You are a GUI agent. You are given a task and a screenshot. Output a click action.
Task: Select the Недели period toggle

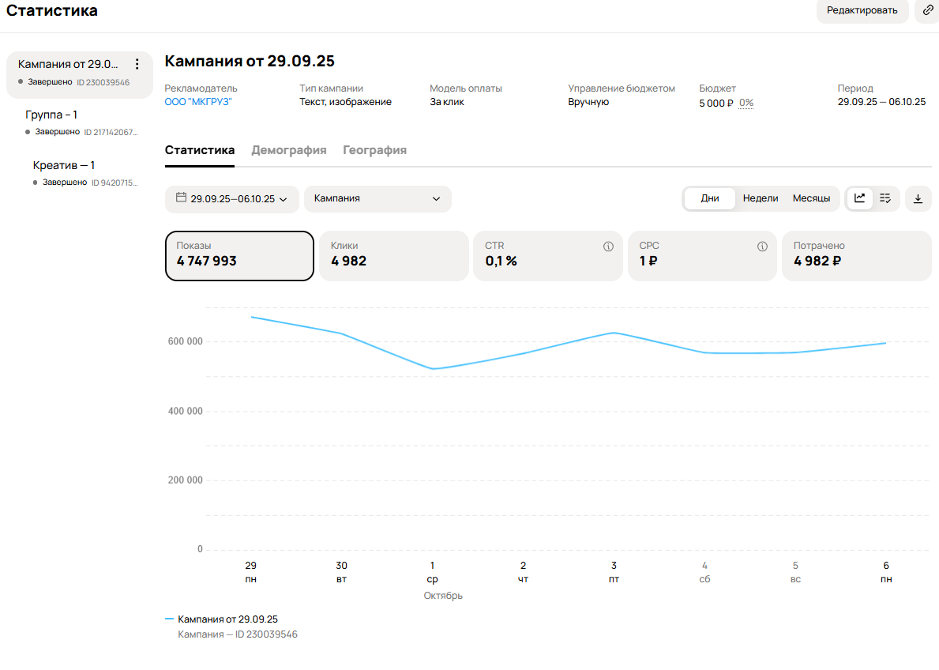pyautogui.click(x=761, y=198)
